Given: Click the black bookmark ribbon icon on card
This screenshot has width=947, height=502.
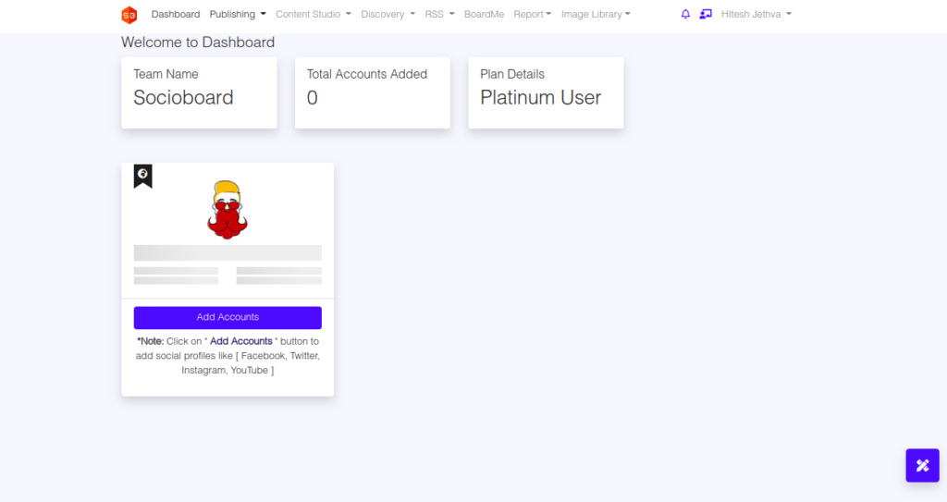Looking at the screenshot, I should (x=143, y=177).
